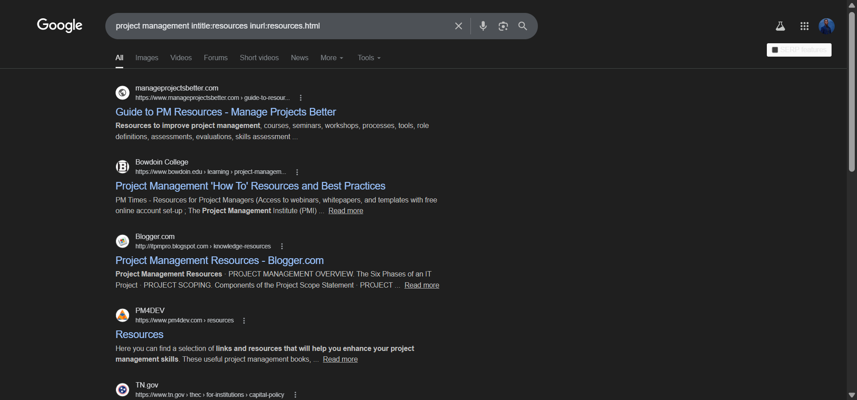857x400 pixels.
Task: Click the Blogger.com site favicon
Action: (122, 241)
